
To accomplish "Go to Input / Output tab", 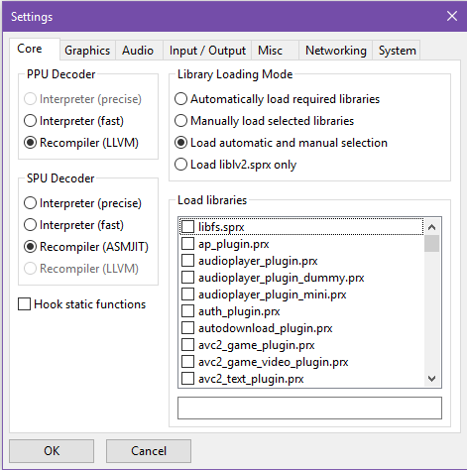I will [207, 51].
